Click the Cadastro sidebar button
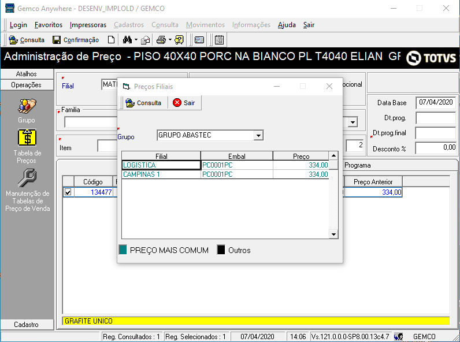This screenshot has height=342, width=460. [x=27, y=325]
